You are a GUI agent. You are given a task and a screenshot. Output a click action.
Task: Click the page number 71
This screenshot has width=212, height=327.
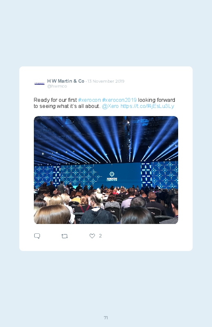[106, 318]
